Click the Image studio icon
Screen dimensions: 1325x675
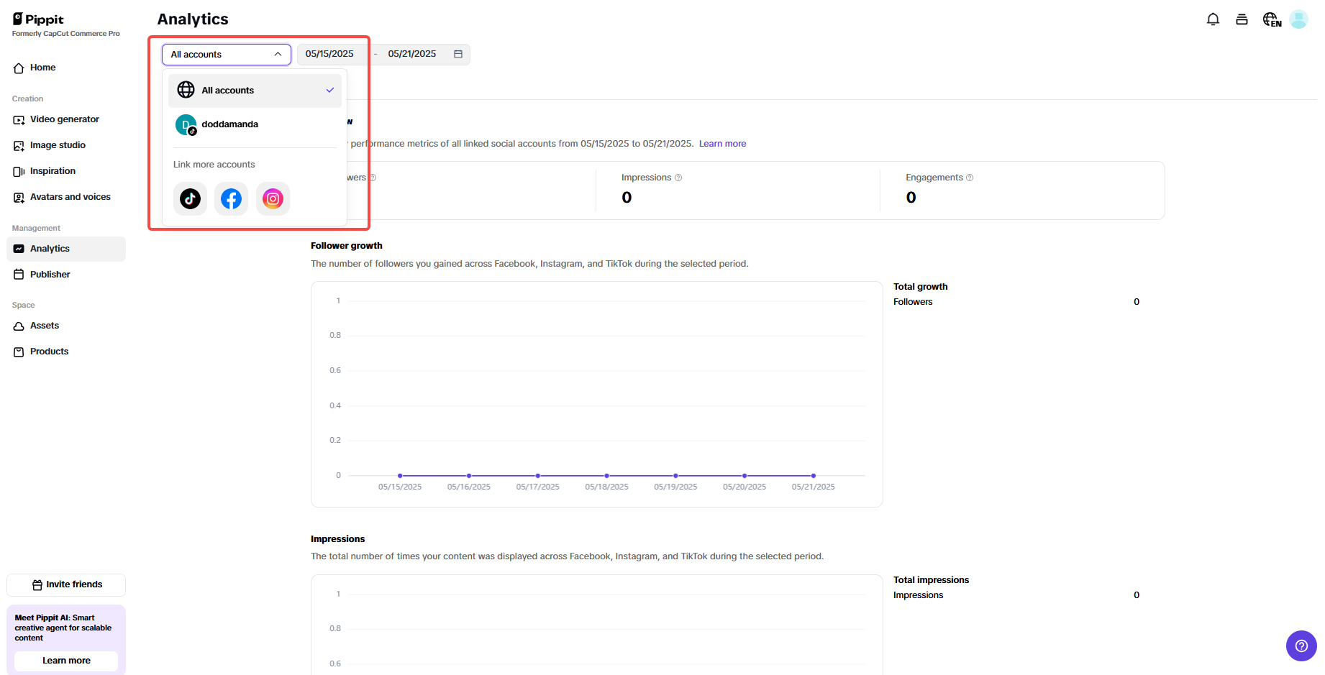point(19,145)
